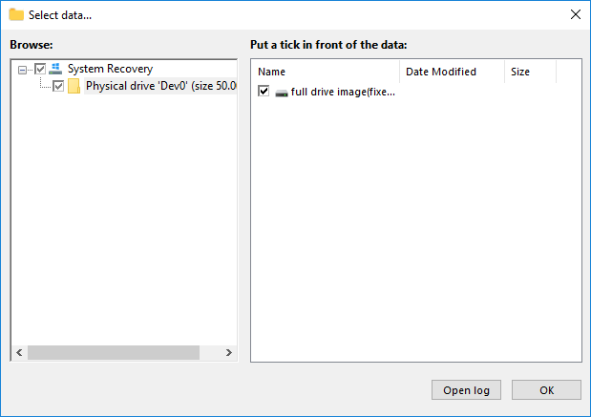This screenshot has height=417, width=591.
Task: Click the folder icon in the title bar
Action: (x=16, y=14)
